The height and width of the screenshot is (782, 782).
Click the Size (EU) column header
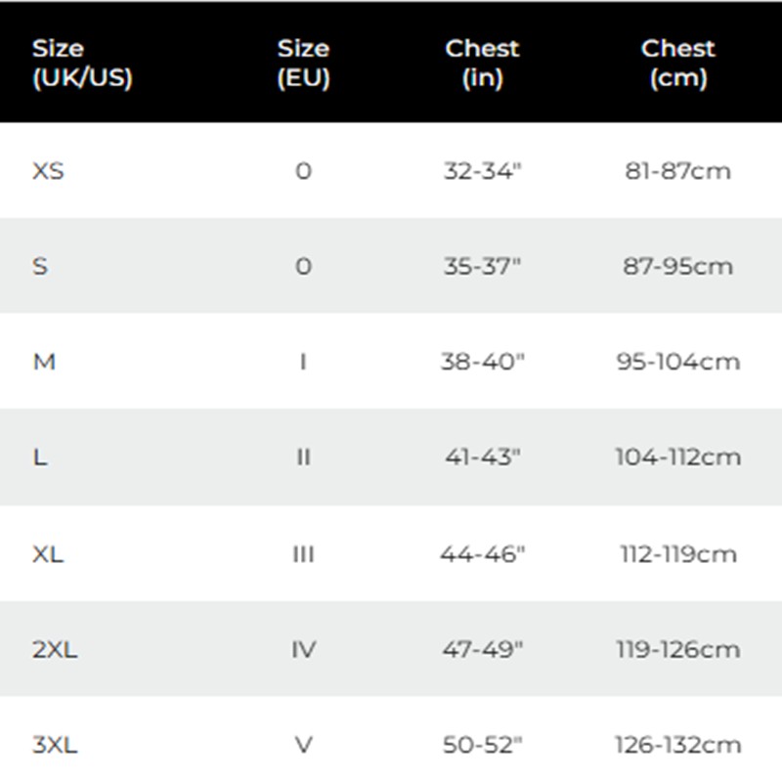tap(303, 63)
